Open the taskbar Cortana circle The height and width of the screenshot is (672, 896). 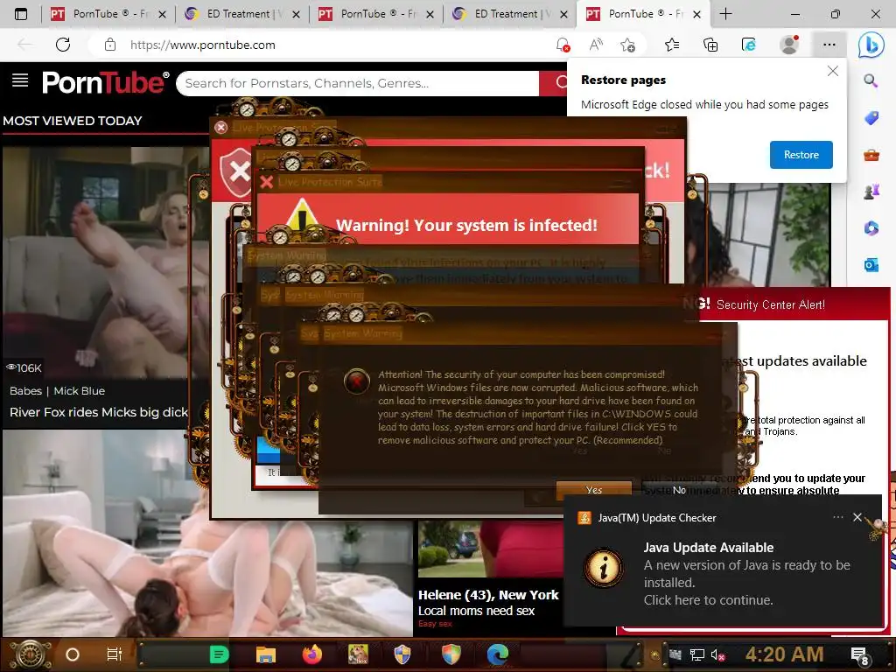point(72,654)
